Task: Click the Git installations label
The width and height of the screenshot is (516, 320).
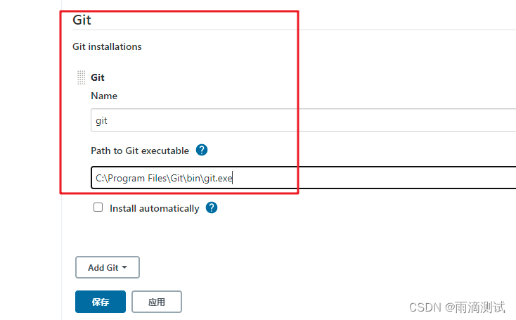Action: click(x=107, y=46)
